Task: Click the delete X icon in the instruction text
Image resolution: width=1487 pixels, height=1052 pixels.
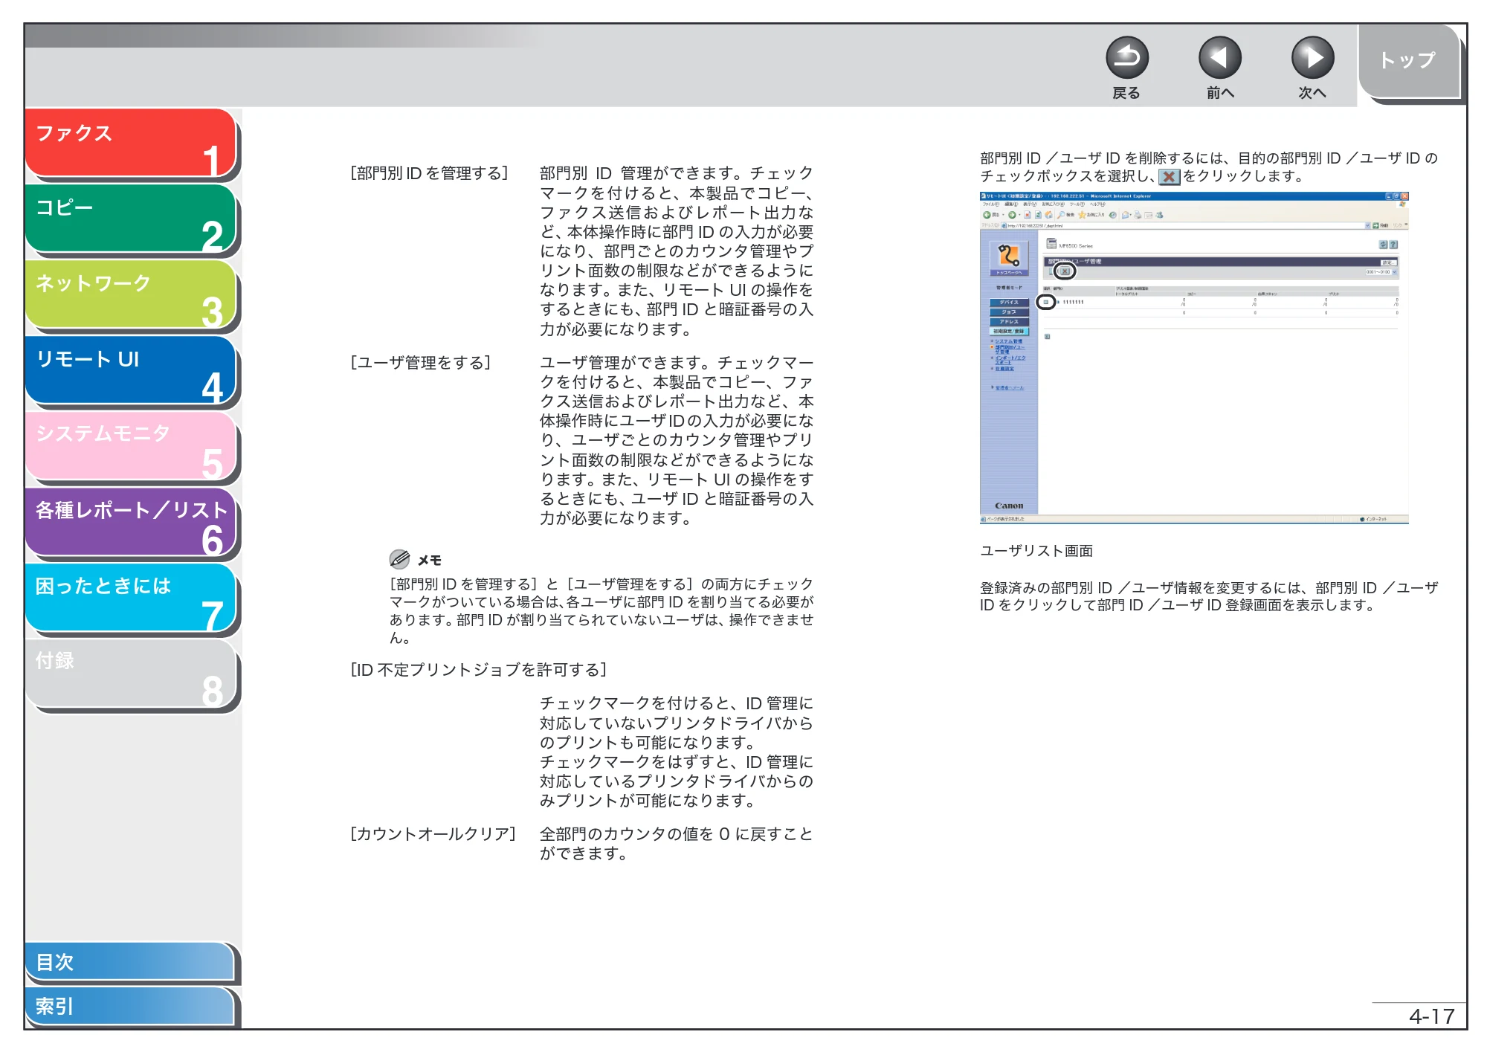Action: 1169,177
